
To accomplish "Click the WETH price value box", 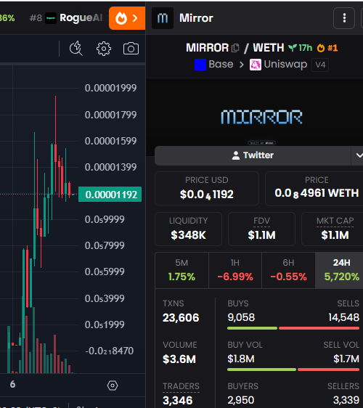I will (314, 188).
